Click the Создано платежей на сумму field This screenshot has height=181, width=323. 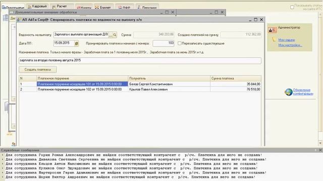(x=241, y=35)
